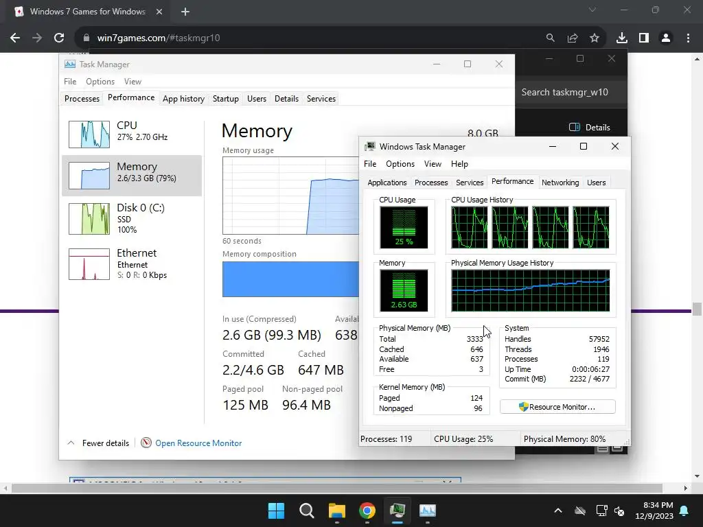Click the browser back arrow
The width and height of the screenshot is (703, 527).
pos(15,38)
